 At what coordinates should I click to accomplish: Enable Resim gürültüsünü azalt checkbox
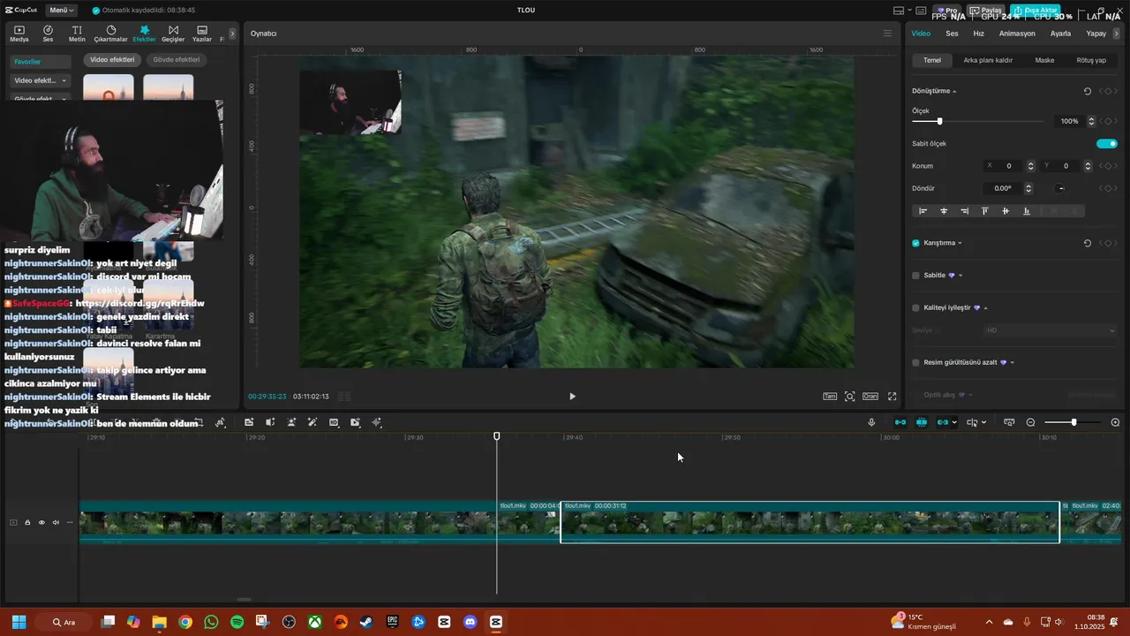[x=915, y=362]
